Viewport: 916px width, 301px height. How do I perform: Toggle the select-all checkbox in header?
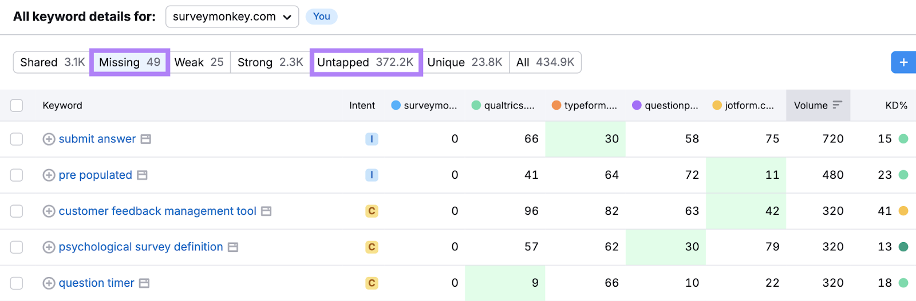[17, 106]
